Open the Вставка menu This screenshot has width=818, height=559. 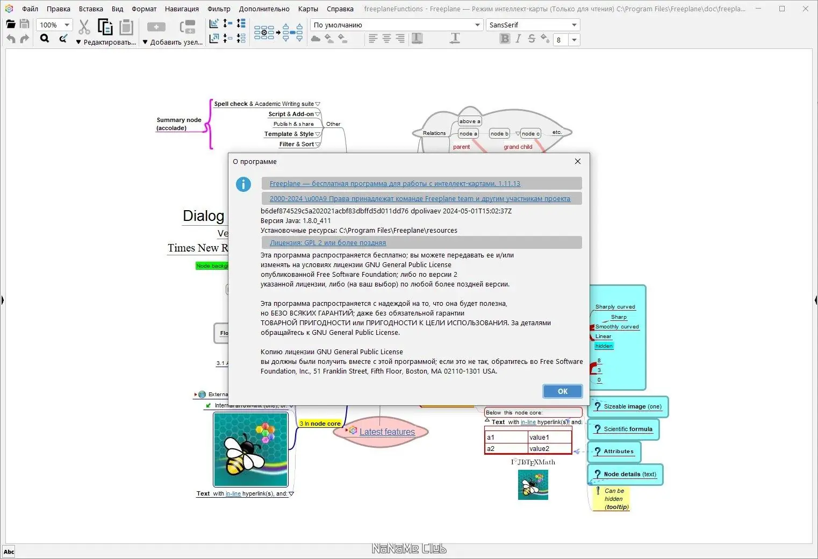pyautogui.click(x=91, y=9)
